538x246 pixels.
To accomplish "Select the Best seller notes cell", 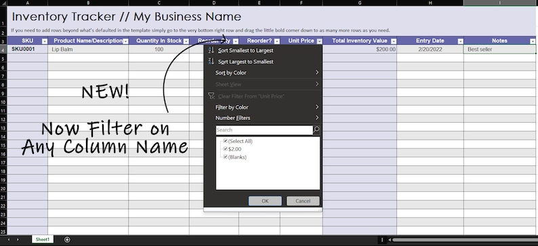I will pyautogui.click(x=500, y=49).
